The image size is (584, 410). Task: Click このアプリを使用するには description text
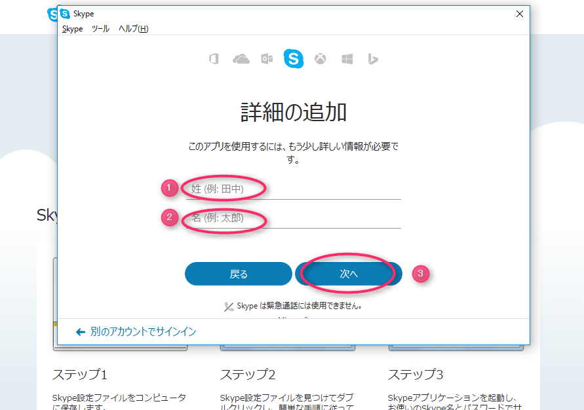294,153
